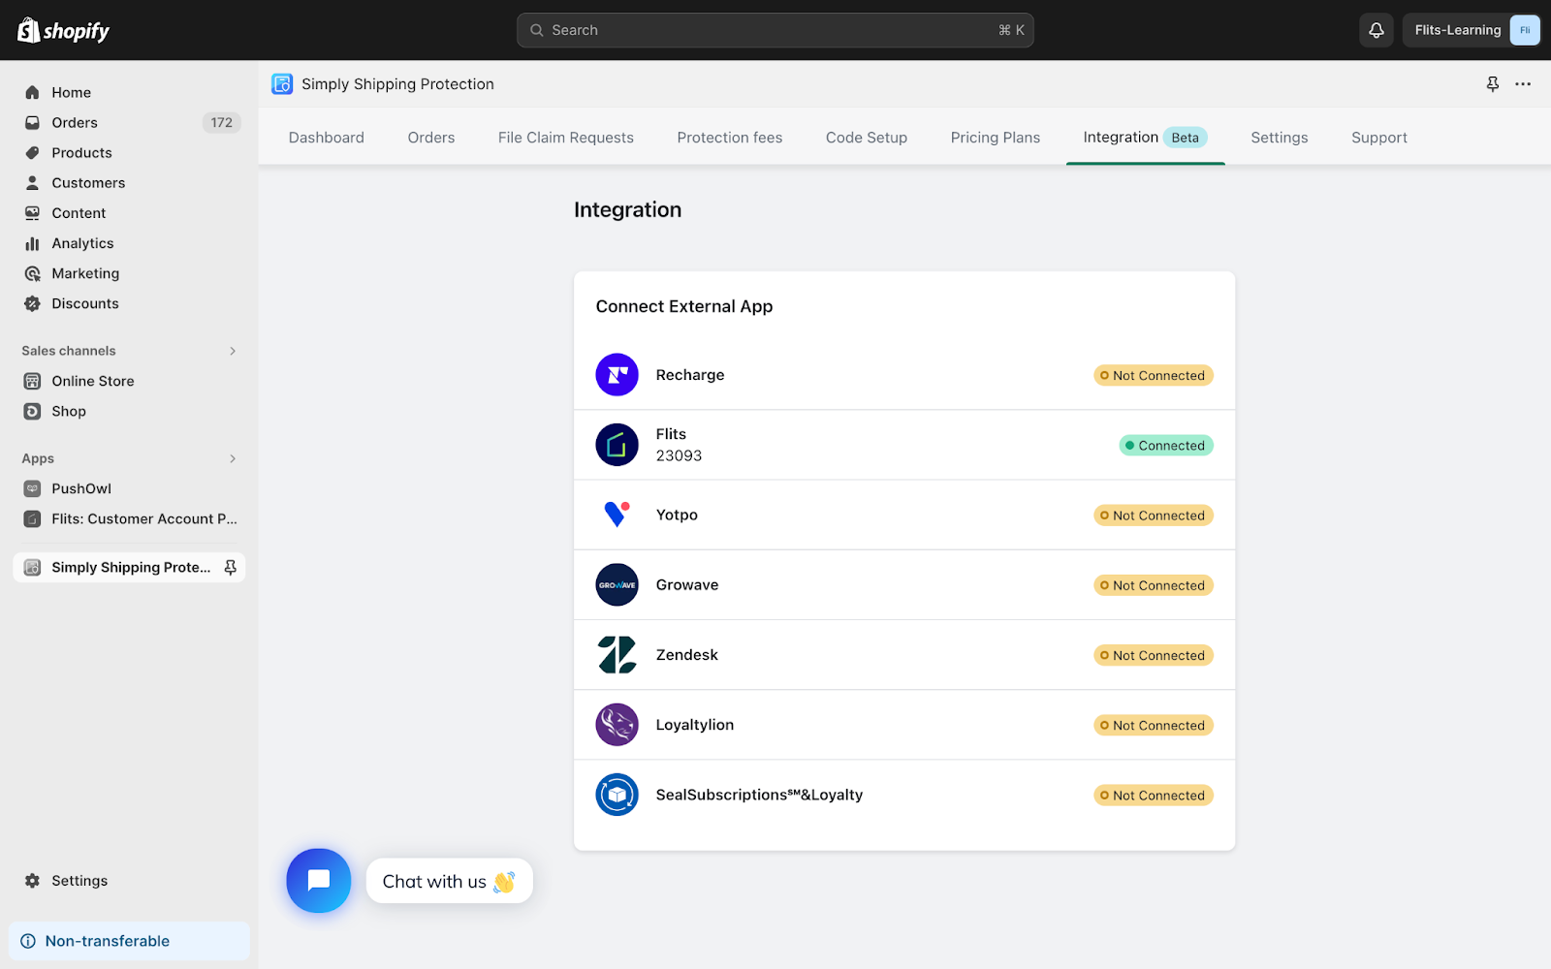Click the Products tag icon

click(32, 152)
